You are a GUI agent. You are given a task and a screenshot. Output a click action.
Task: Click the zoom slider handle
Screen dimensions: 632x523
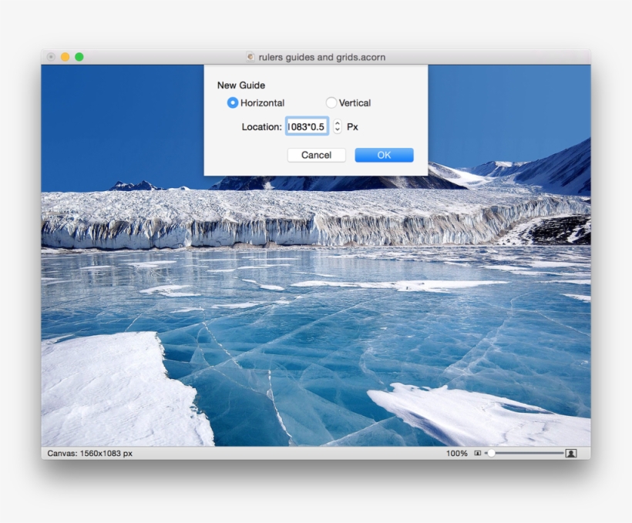coord(491,454)
